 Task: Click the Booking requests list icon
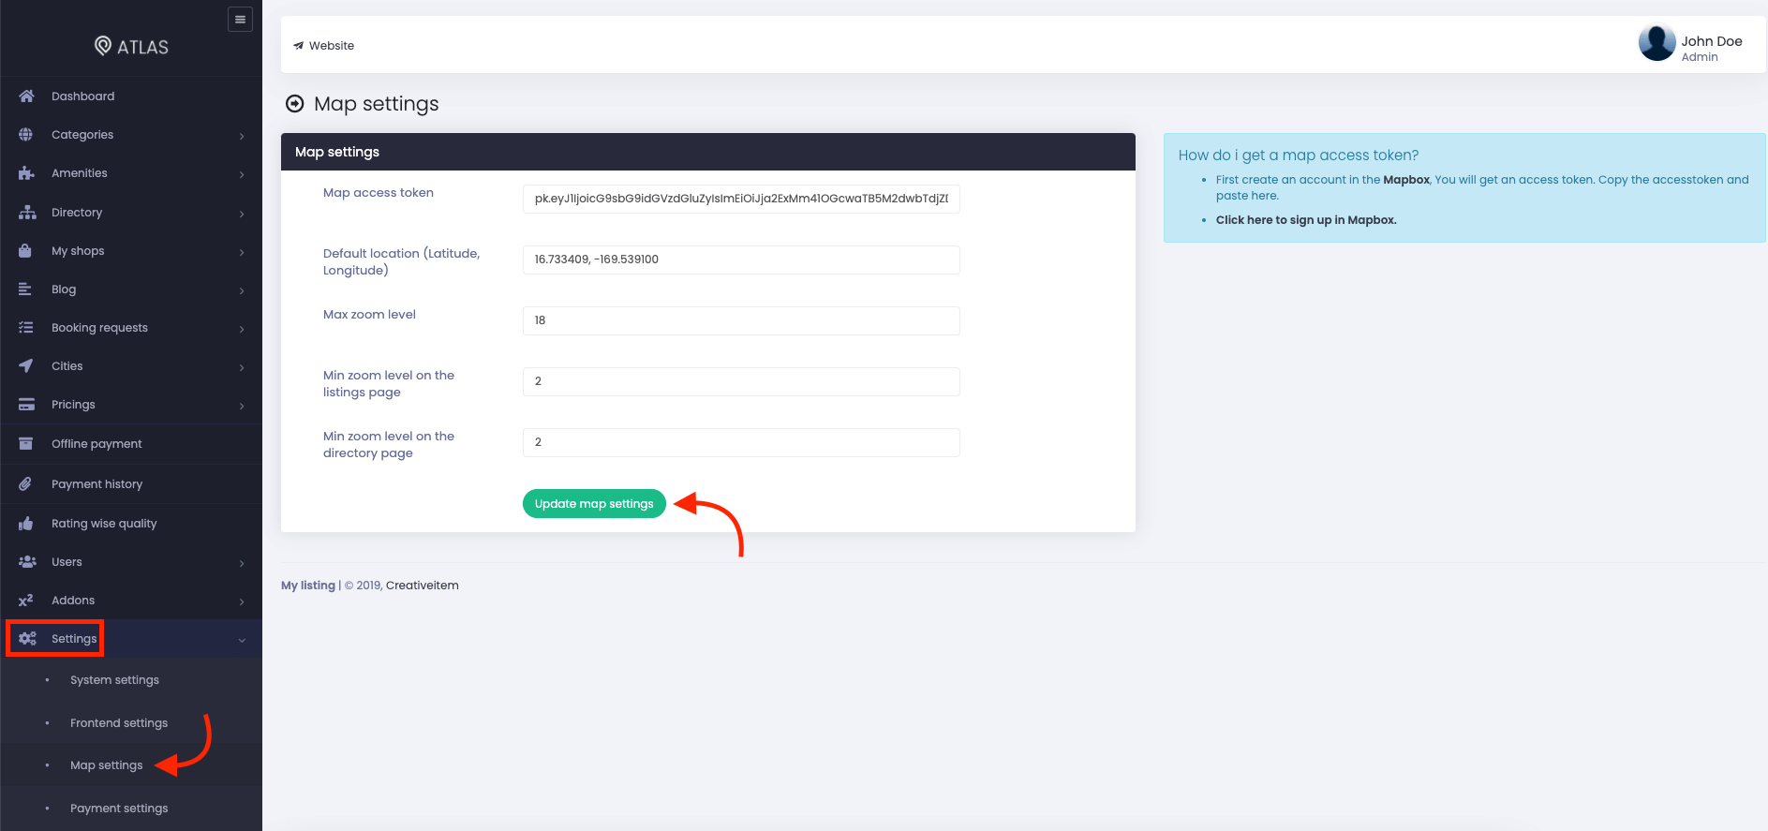point(26,328)
